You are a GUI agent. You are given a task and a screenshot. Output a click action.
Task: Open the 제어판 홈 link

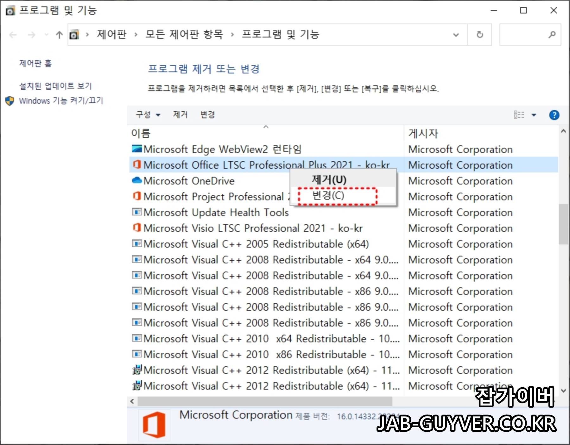point(35,63)
